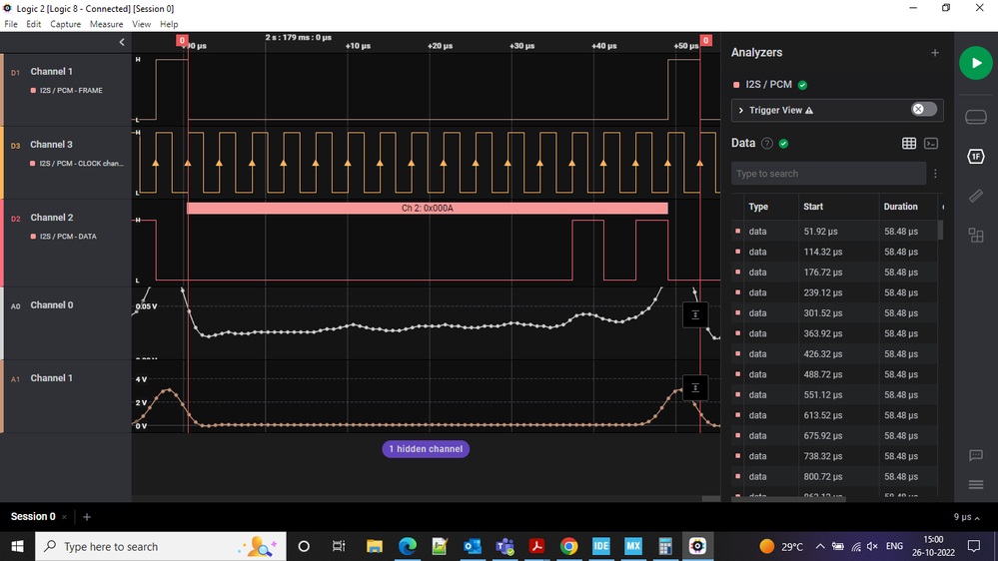Open the Capture menu
Screen dimensions: 998x561
tap(65, 24)
